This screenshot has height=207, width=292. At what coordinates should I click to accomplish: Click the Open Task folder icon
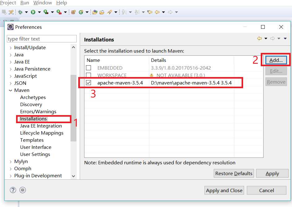tap(102, 12)
